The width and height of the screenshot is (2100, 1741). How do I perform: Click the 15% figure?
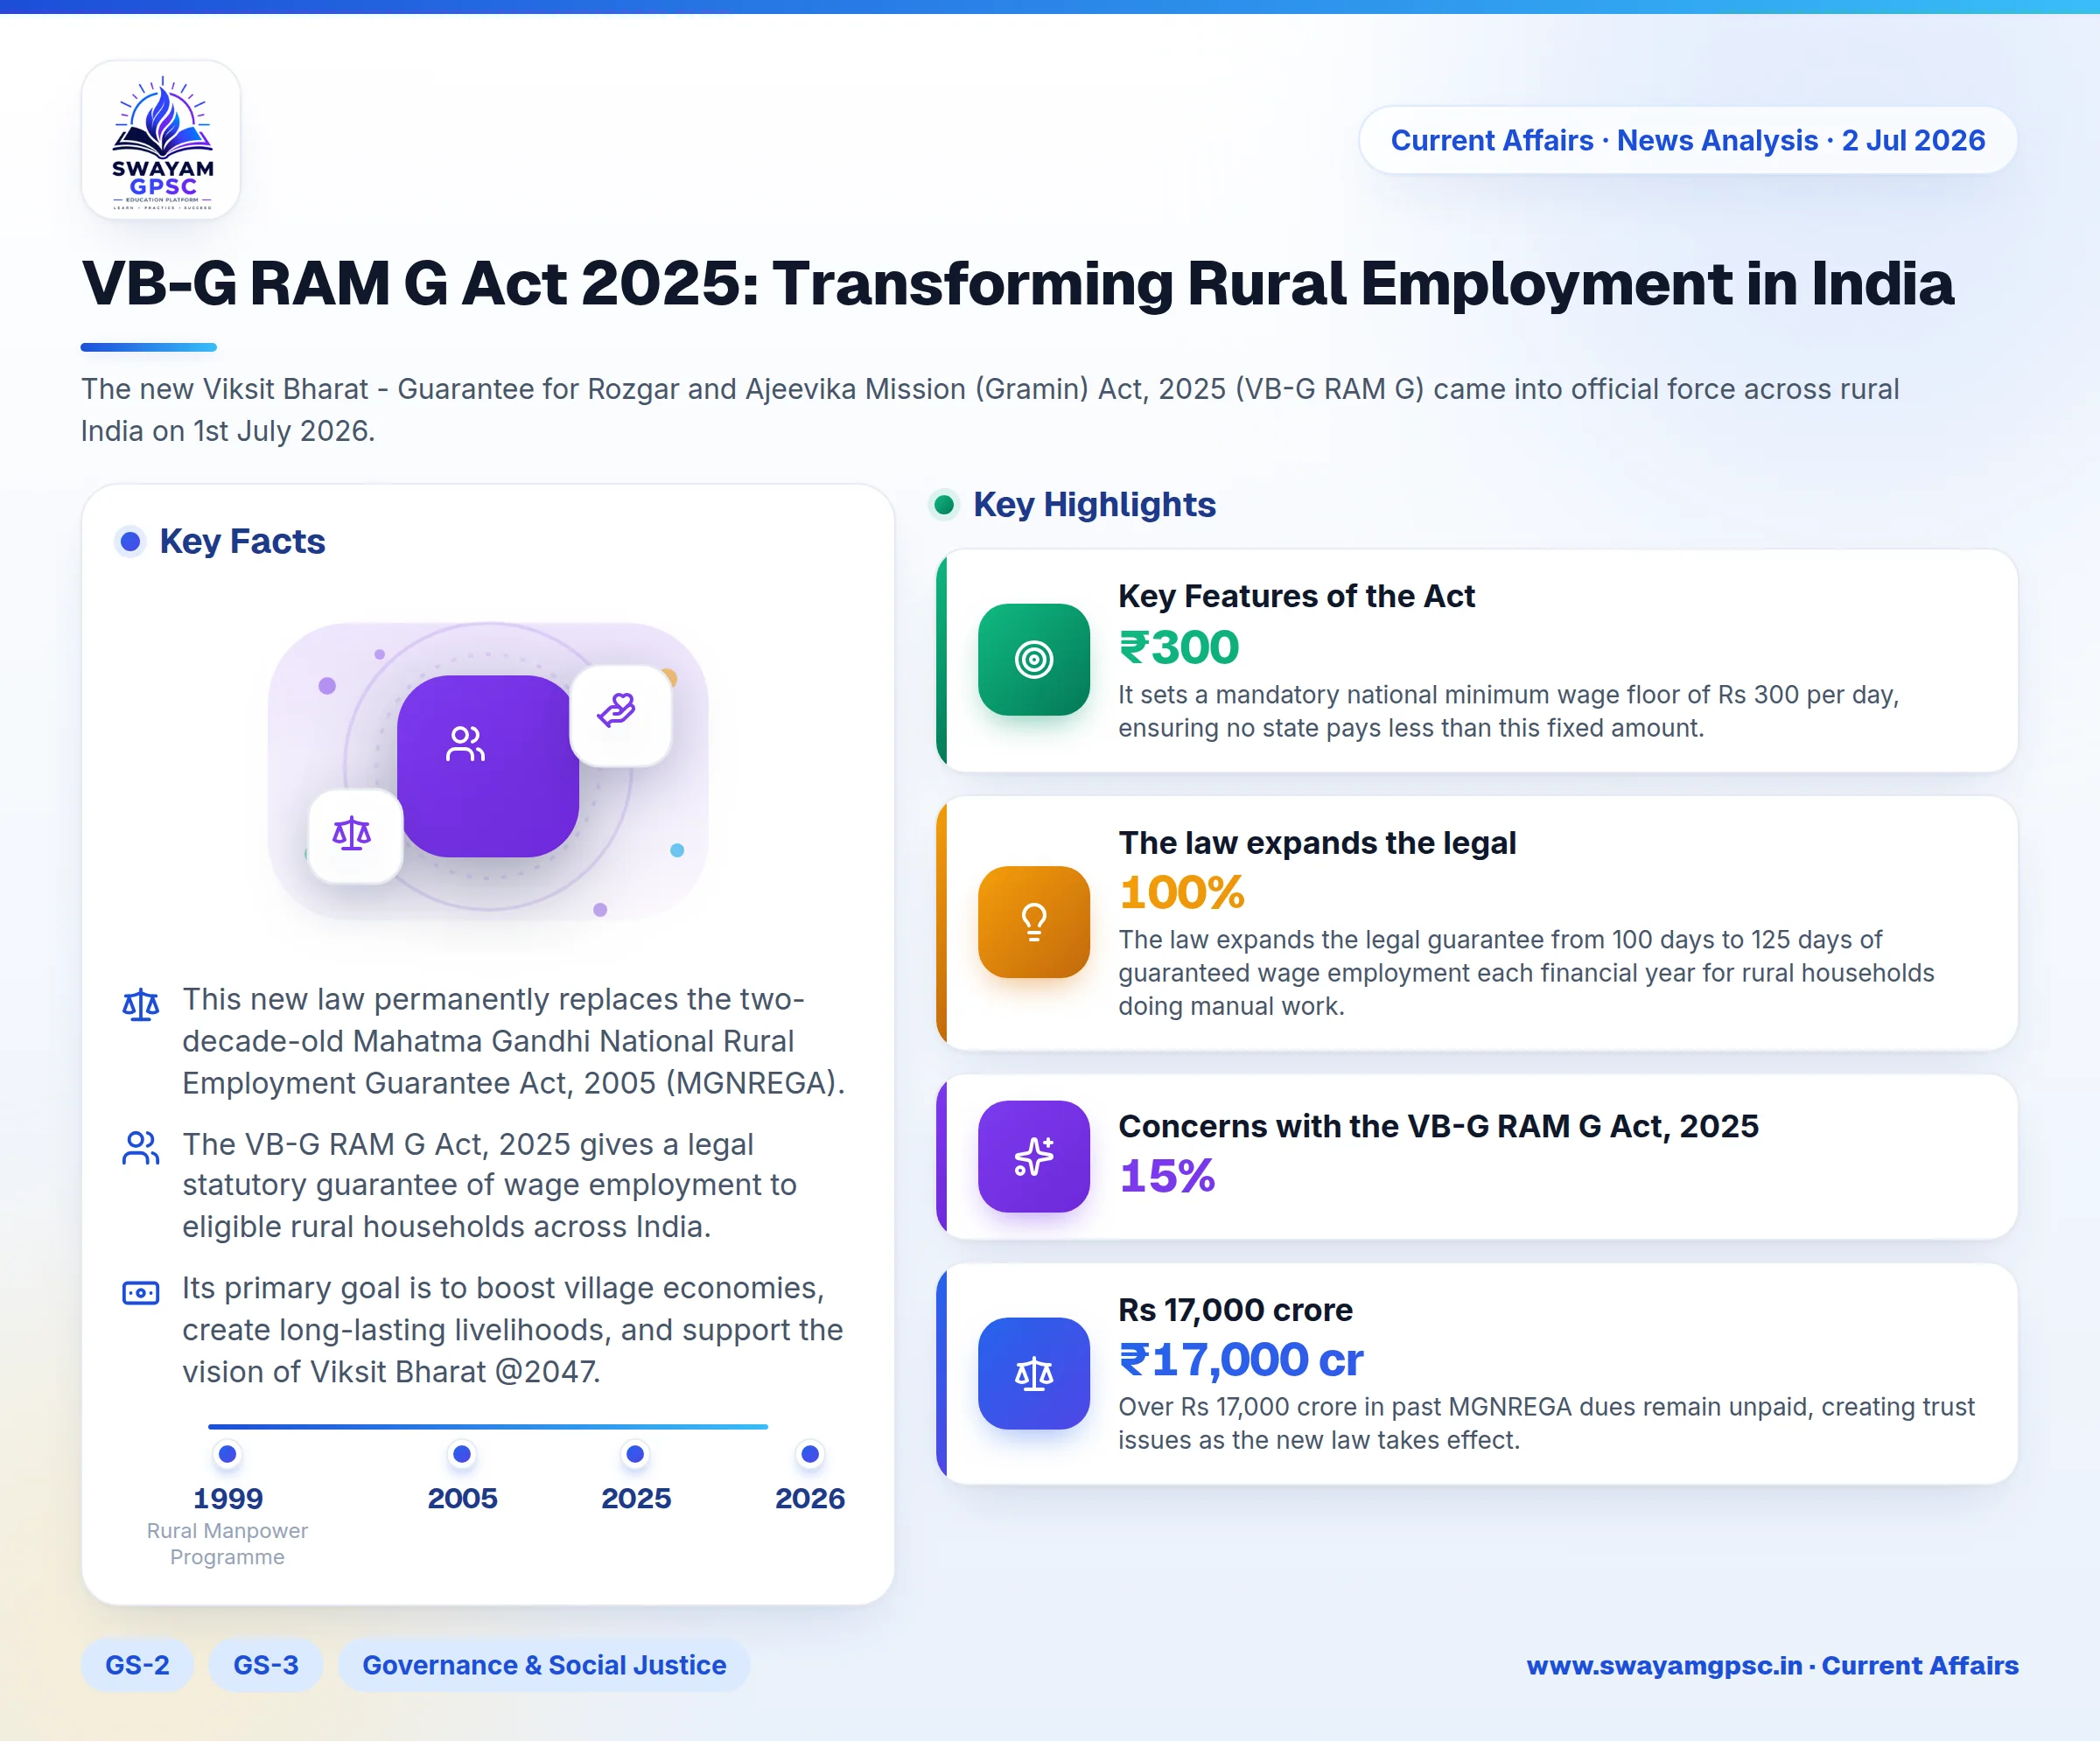click(1167, 1176)
